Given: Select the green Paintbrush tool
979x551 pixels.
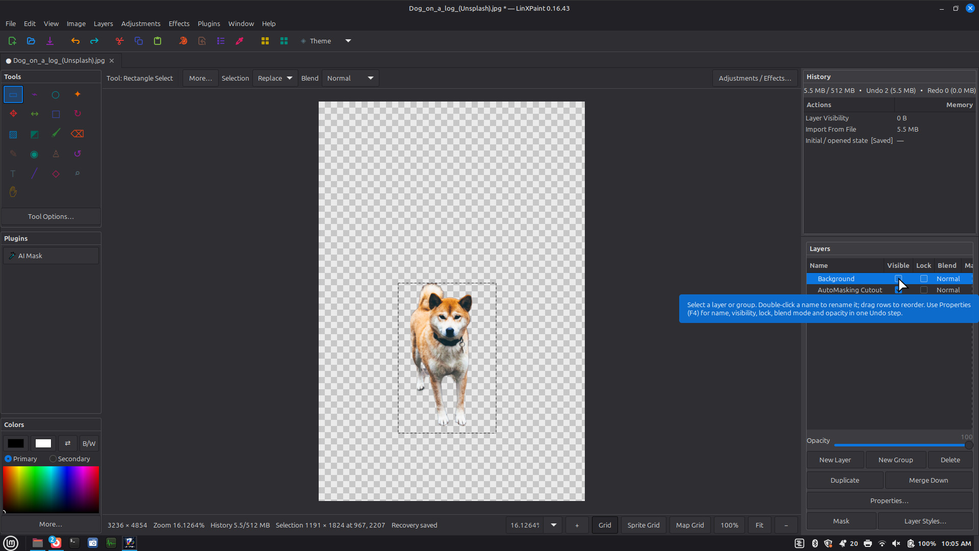Looking at the screenshot, I should tap(56, 134).
